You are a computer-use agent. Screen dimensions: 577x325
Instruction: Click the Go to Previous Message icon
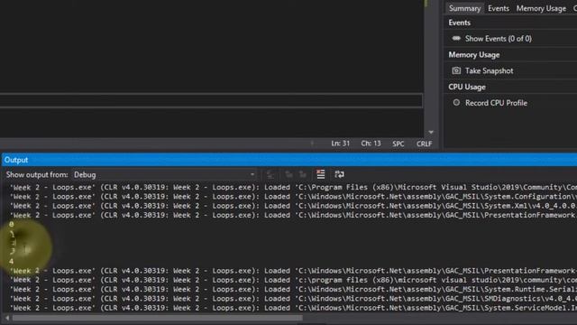point(288,174)
